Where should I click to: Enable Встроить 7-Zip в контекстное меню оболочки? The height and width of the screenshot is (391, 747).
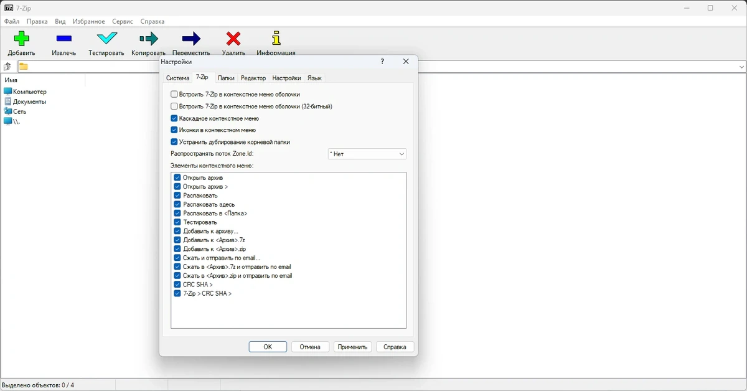point(174,95)
